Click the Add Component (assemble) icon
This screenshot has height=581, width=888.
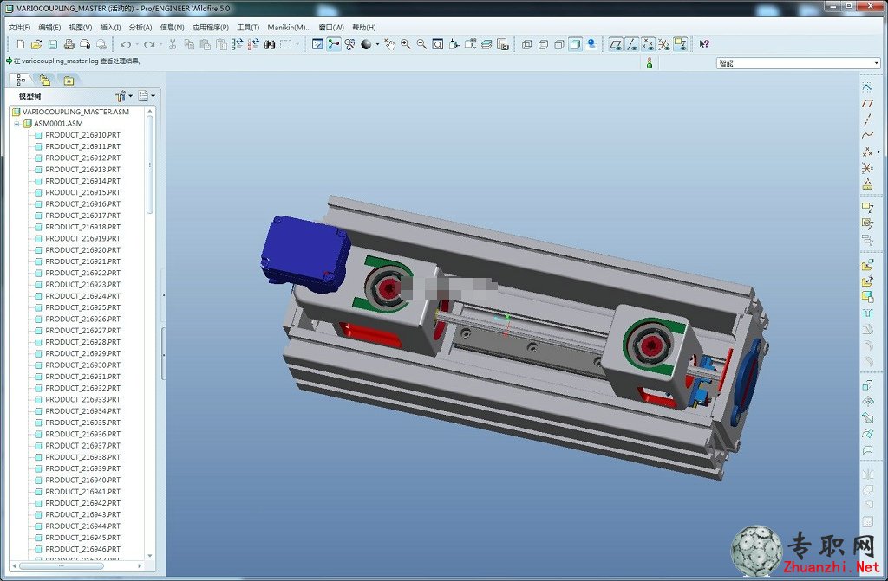pyautogui.click(x=867, y=265)
